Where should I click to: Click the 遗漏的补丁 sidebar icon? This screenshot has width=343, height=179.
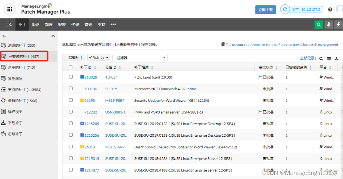[x=3, y=45]
